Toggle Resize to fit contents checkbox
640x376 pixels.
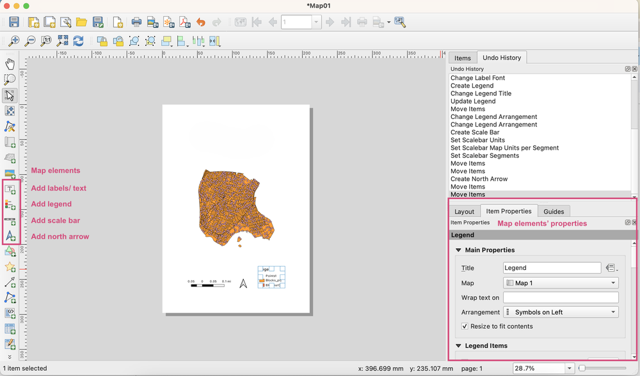click(465, 326)
